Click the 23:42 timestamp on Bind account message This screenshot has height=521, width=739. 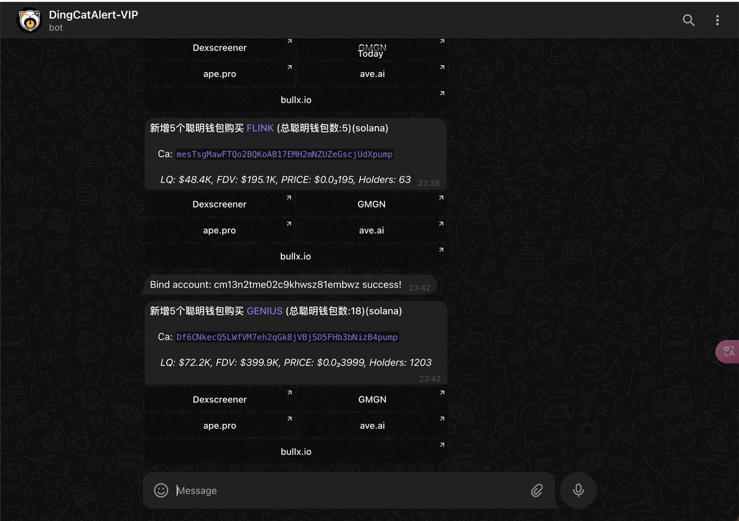pos(420,288)
